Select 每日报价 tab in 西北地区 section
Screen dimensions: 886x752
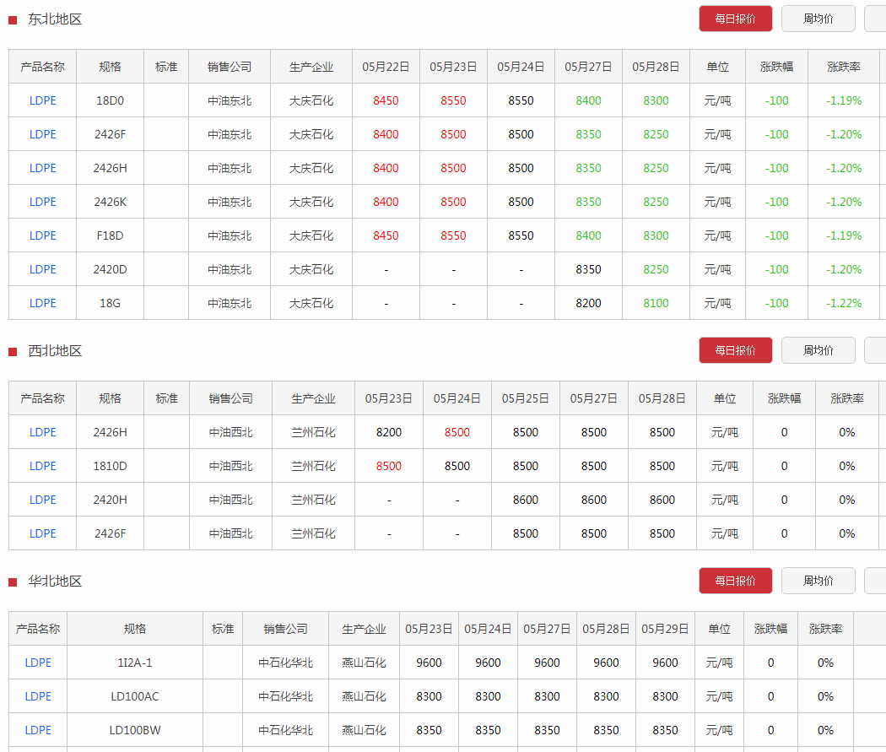pyautogui.click(x=735, y=350)
